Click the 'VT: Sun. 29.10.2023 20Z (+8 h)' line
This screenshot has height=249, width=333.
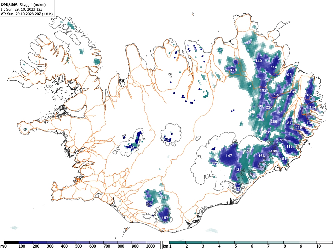tap(27, 14)
